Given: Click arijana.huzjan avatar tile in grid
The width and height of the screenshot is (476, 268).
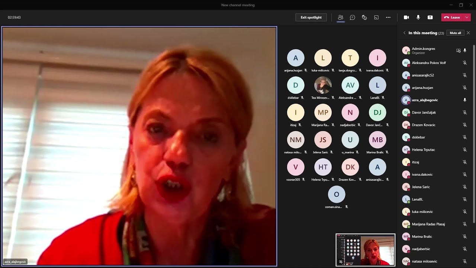Looking at the screenshot, I should click(x=296, y=58).
